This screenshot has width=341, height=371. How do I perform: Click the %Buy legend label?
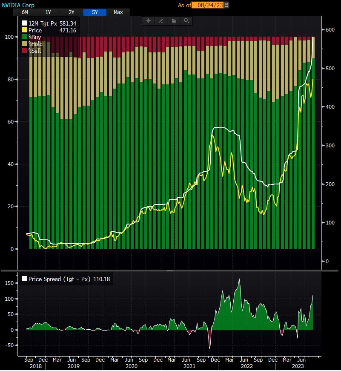coord(35,37)
